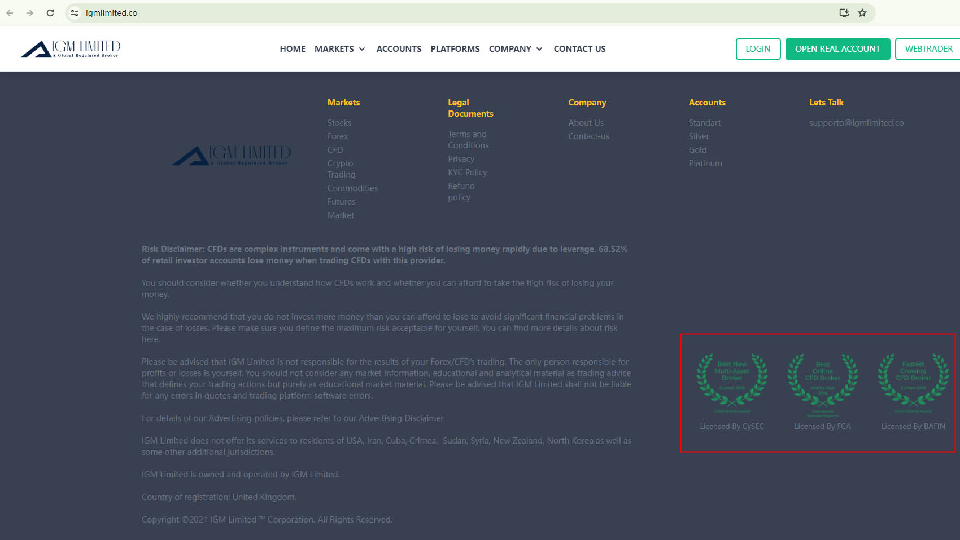Screen dimensions: 960x540
Task: Click the 'Company' footer column heading
Action: tap(587, 103)
